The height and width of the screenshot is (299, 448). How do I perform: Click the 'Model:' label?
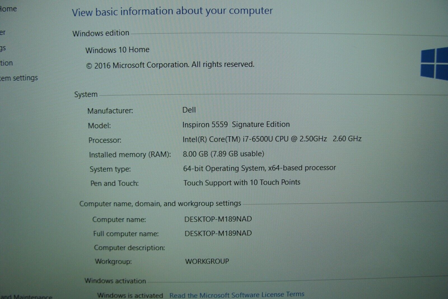(x=99, y=126)
